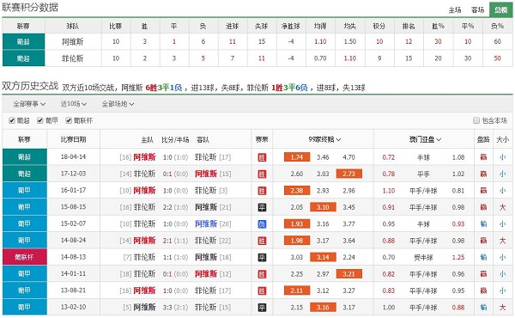Click the 平 result icon for 13-02-10 match
The image size is (515, 318).
pos(262,308)
